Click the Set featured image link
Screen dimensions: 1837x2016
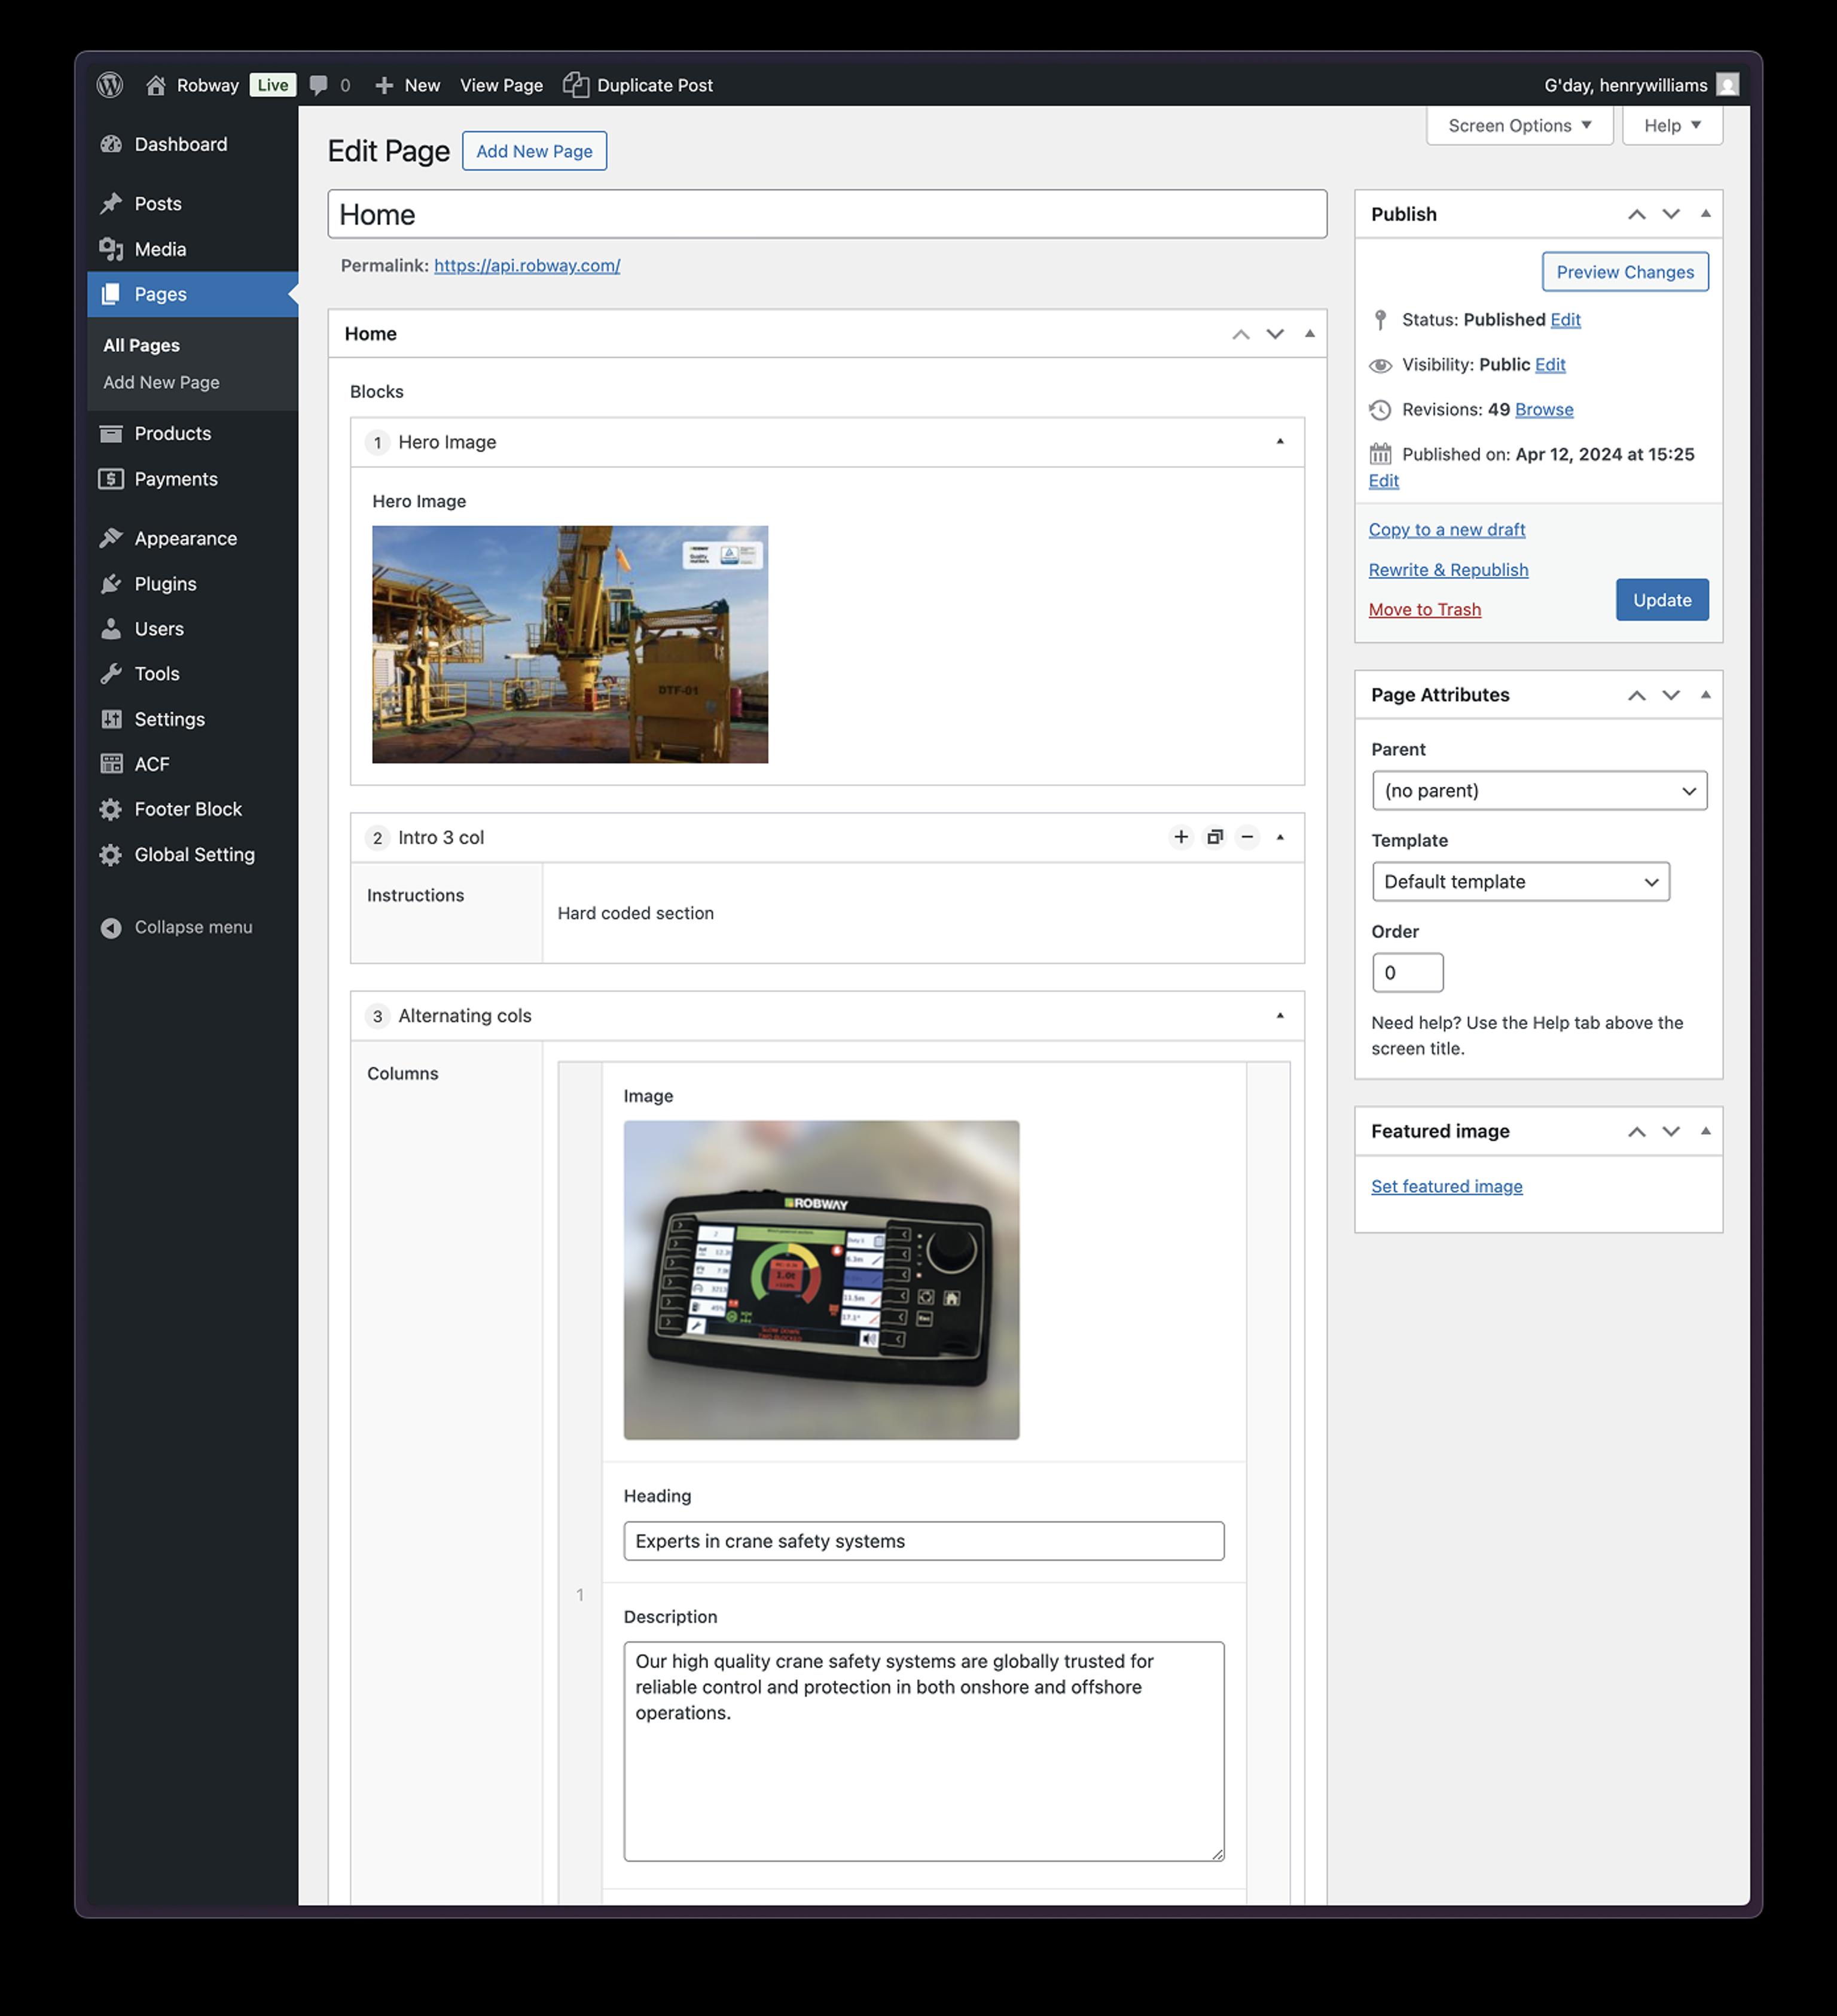[x=1446, y=1186]
